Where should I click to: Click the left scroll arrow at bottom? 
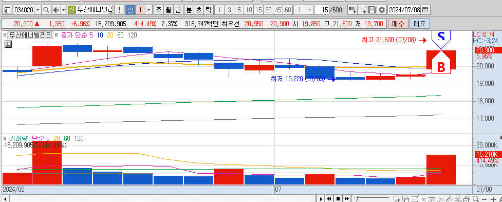[5, 199]
